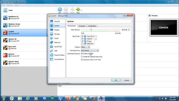This screenshot has width=179, height=101.
Task: Select the Ubuntu-client VM icon
Action: [x=5, y=63]
